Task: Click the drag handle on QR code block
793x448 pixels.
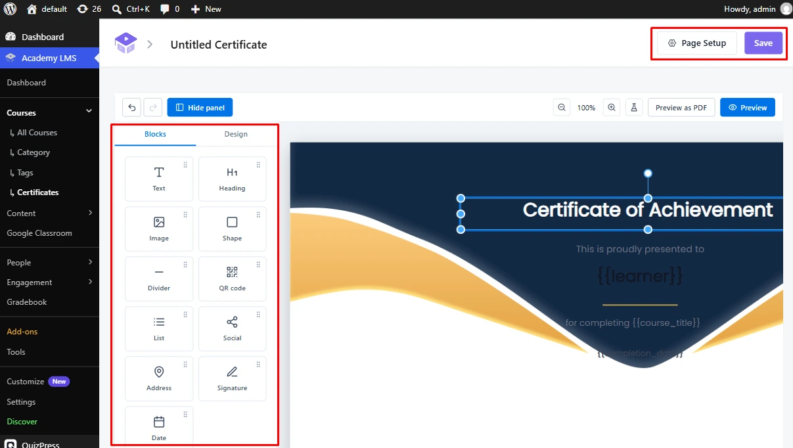Action: click(x=258, y=265)
